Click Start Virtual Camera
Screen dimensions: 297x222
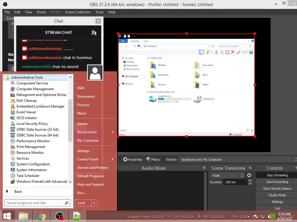[x=277, y=188]
